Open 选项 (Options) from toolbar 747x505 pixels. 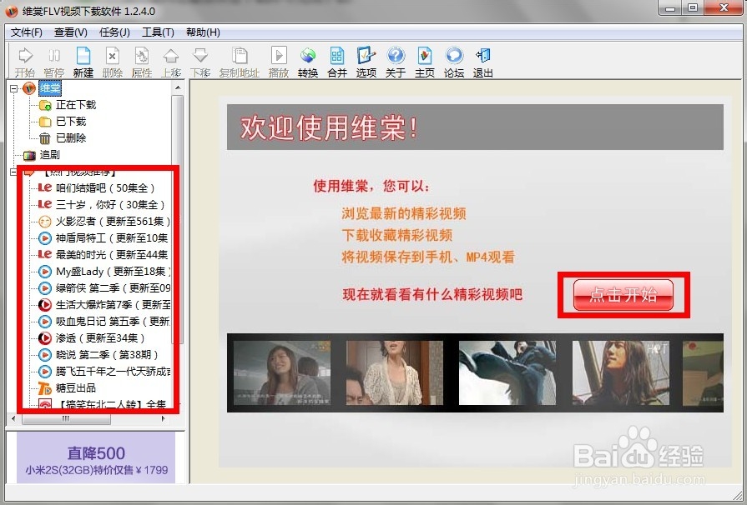[366, 62]
